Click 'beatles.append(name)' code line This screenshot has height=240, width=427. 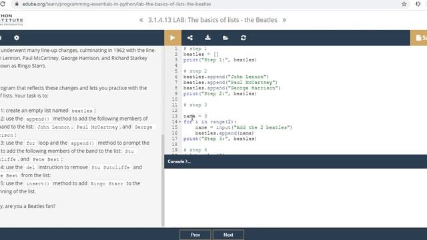224,133
